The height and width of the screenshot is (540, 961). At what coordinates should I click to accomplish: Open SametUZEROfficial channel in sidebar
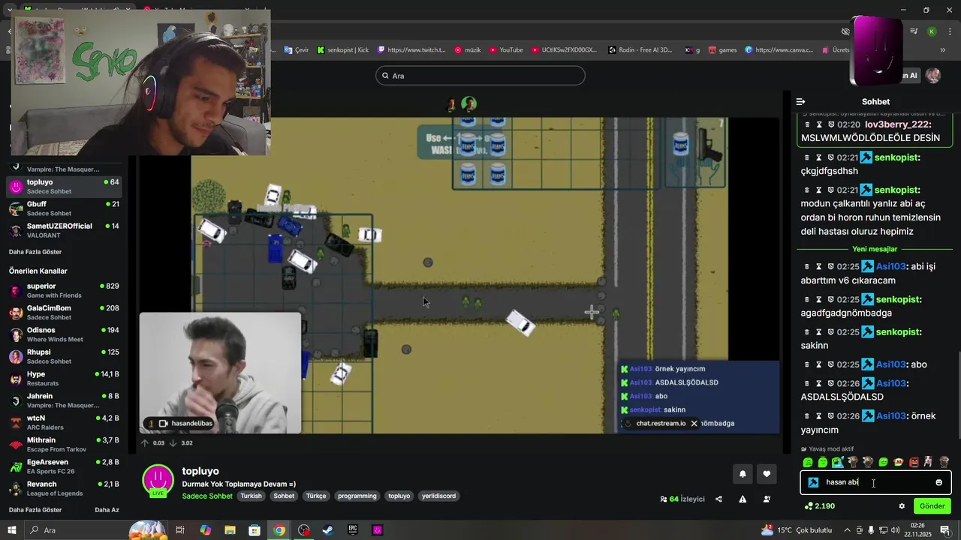pyautogui.click(x=64, y=230)
